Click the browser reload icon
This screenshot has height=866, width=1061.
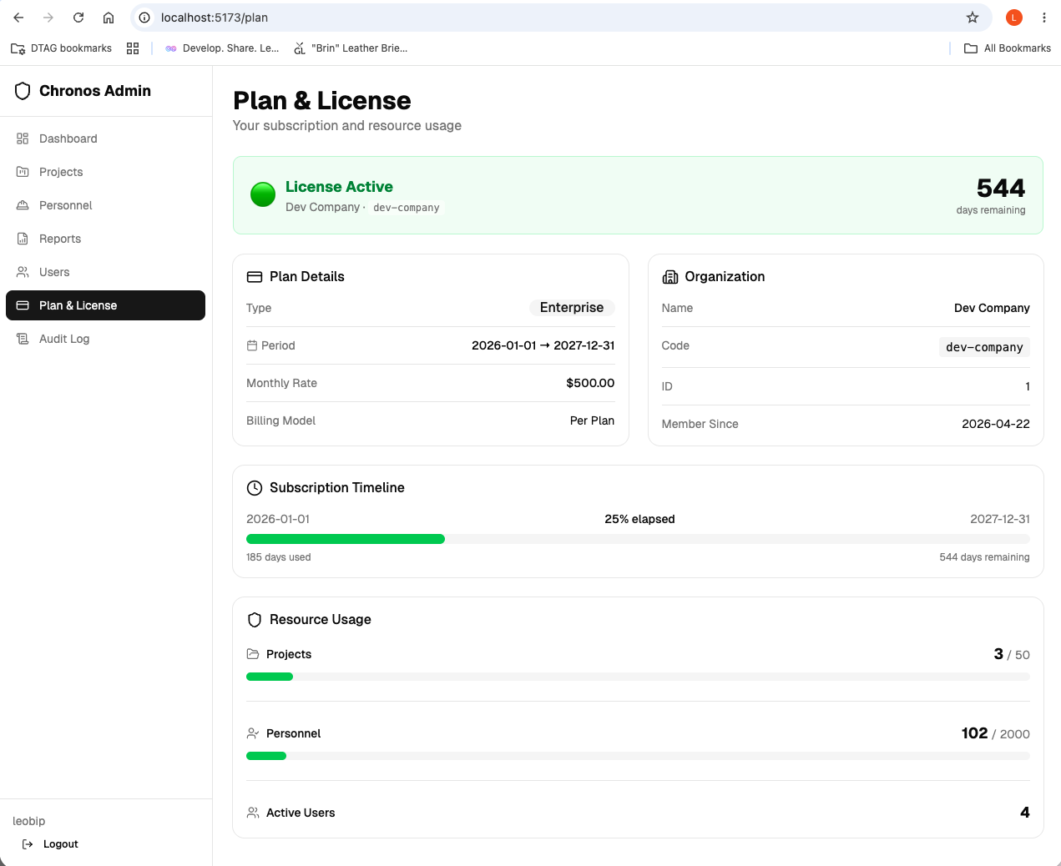point(78,18)
